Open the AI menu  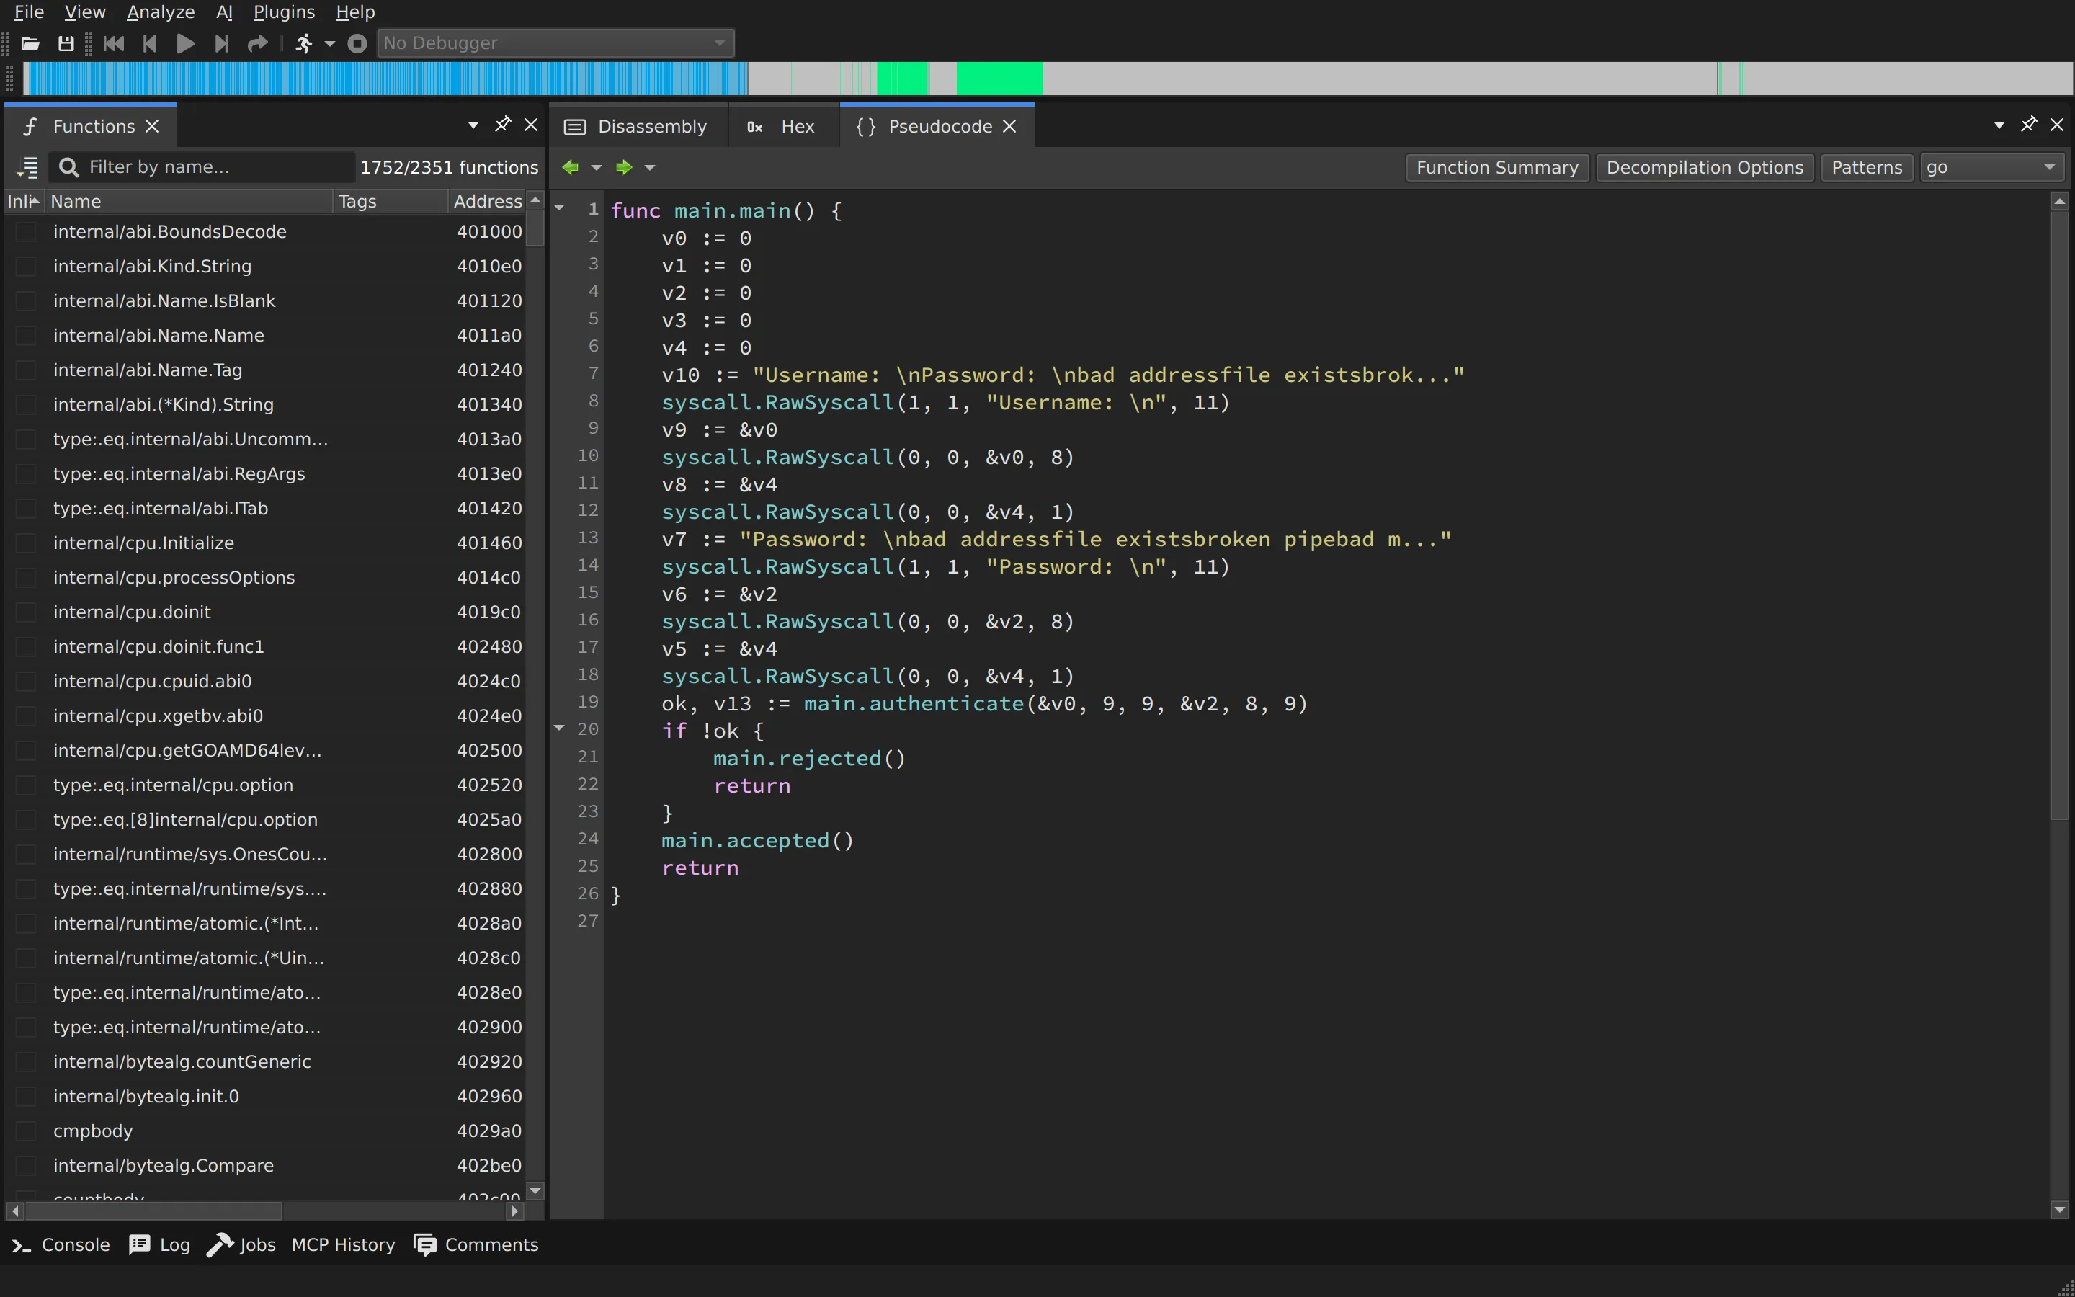click(x=224, y=12)
